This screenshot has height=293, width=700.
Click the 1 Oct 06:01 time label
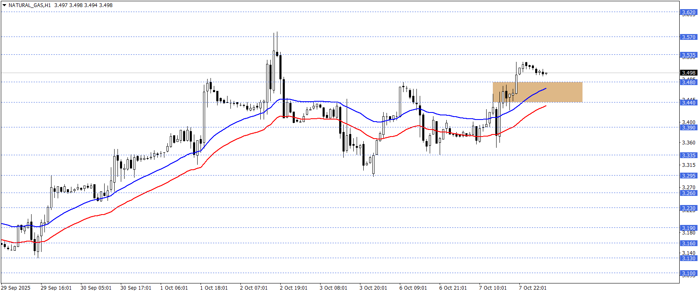pos(174,288)
